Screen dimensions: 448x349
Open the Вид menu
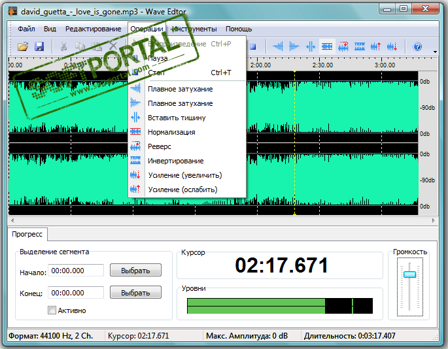(x=50, y=29)
